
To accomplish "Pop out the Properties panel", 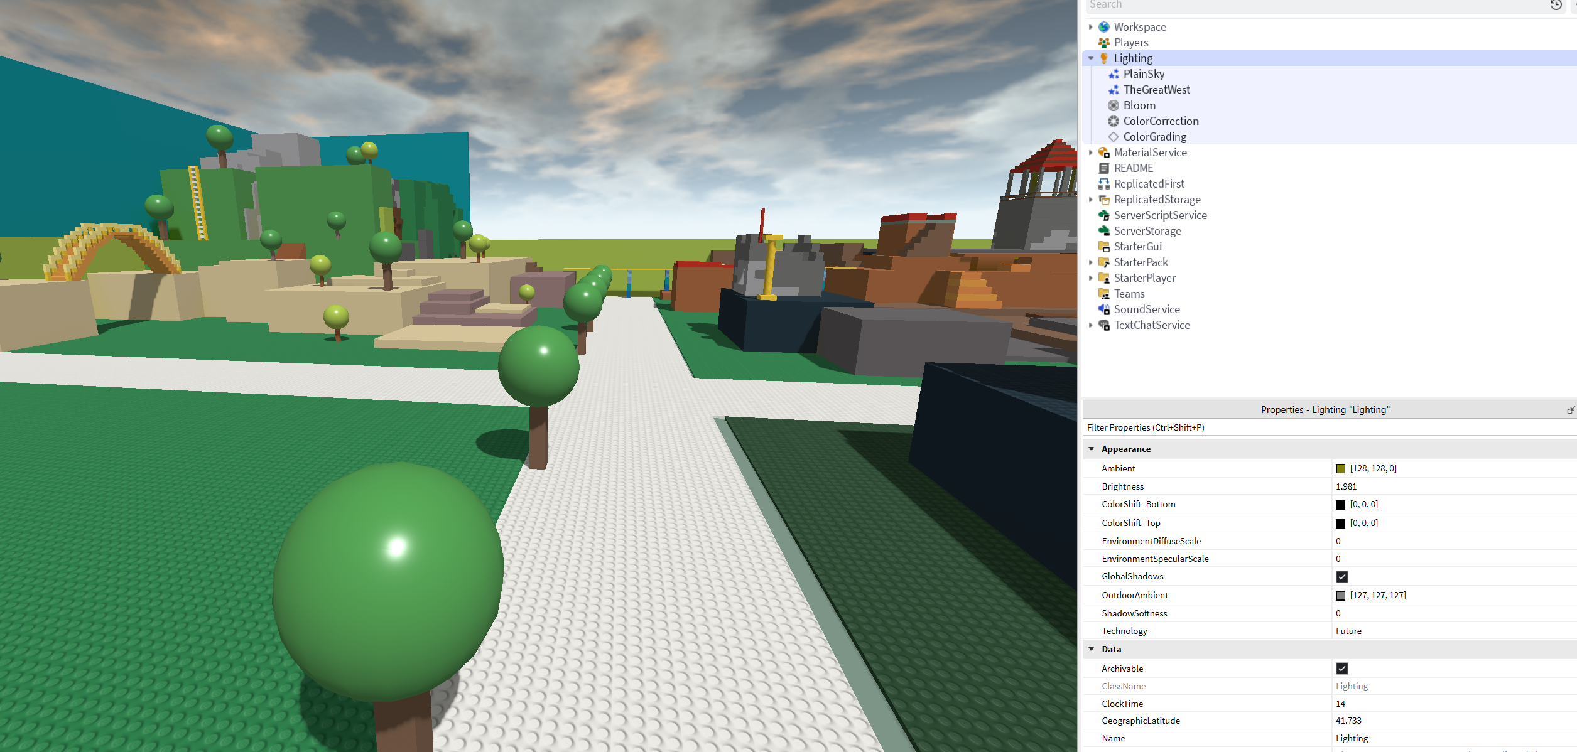I will (x=1570, y=410).
